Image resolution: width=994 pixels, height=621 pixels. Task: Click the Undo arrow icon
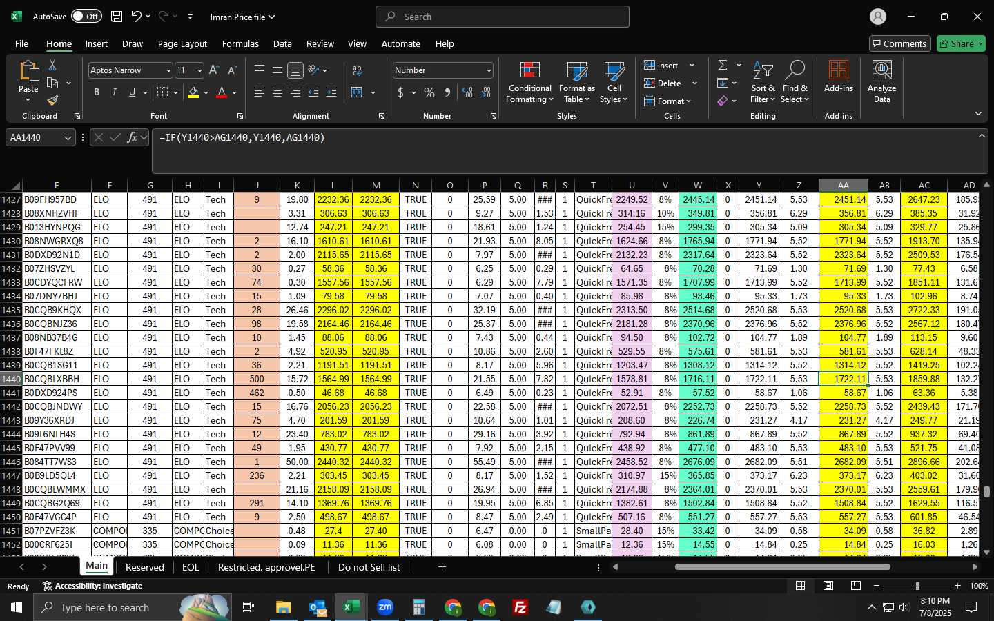point(137,17)
